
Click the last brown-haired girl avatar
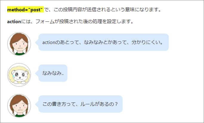click(x=19, y=106)
